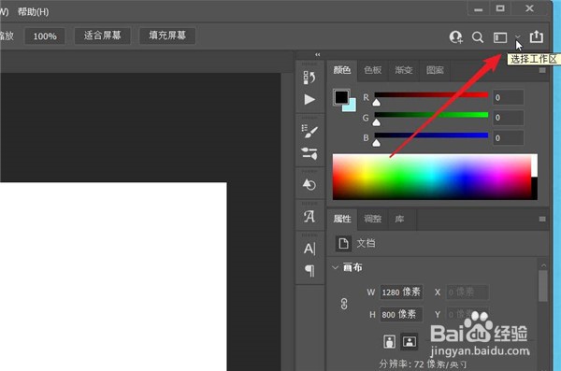Viewport: 561px width, 371px height.
Task: Click the background color swatch
Action: [x=352, y=107]
